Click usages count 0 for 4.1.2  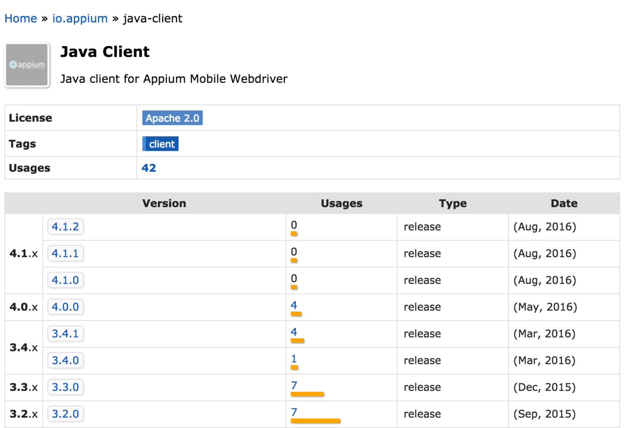pyautogui.click(x=294, y=225)
